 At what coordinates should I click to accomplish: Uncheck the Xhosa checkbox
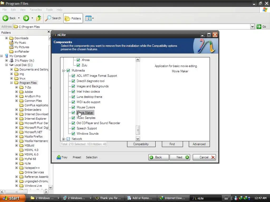click(78, 60)
